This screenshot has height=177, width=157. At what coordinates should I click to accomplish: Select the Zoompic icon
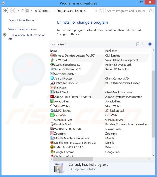[52, 134]
